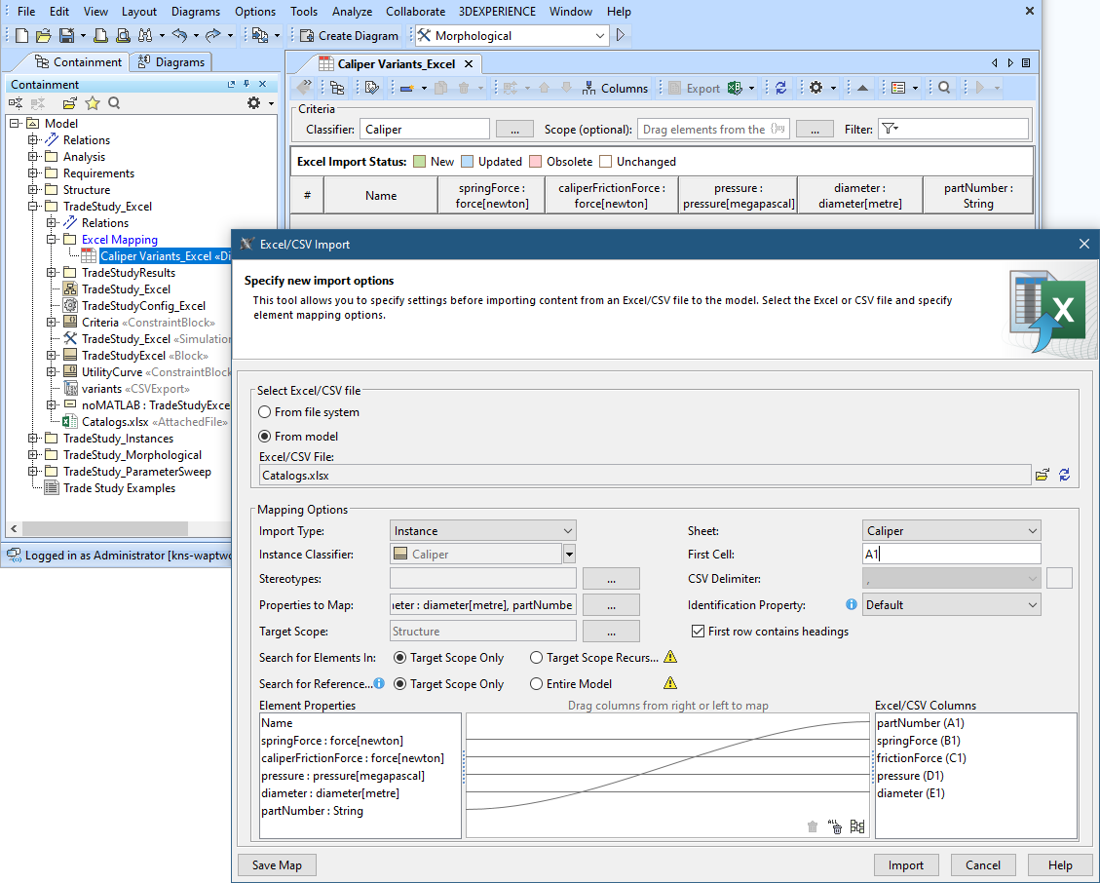Open the Import Type dropdown
Image resolution: width=1100 pixels, height=883 pixels.
click(x=482, y=531)
